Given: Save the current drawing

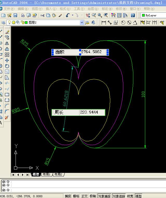Looking at the screenshot, I should tap(15, 15).
